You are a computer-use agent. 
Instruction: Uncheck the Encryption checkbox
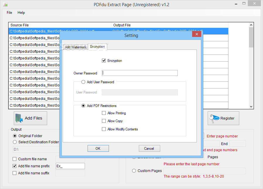(x=104, y=61)
